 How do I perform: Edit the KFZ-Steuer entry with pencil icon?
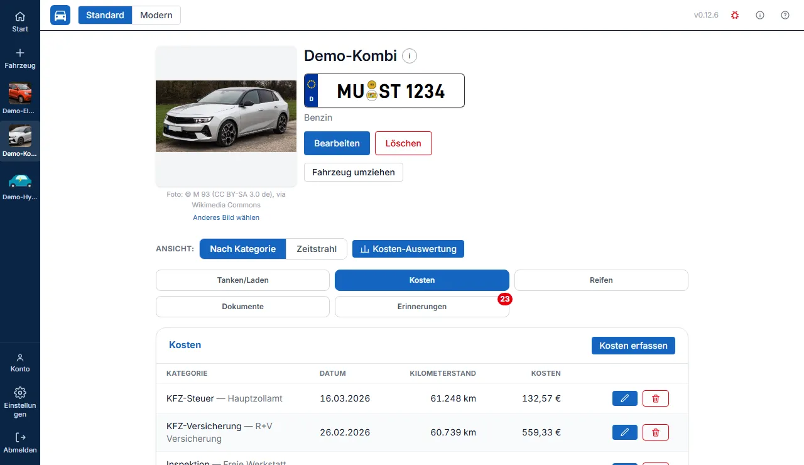(x=625, y=398)
